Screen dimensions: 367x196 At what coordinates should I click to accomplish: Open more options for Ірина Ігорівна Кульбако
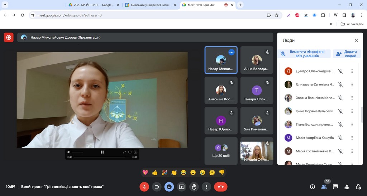pos(352,111)
